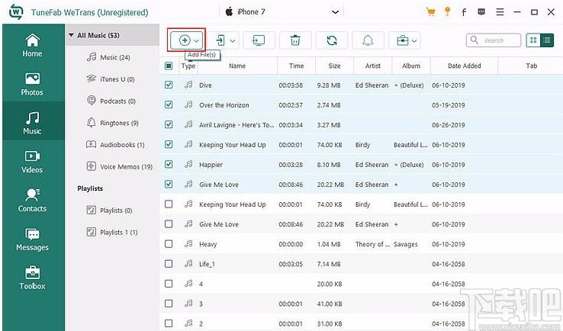This screenshot has width=563, height=331.
Task: Click the Add File(s) plus button
Action: point(185,40)
